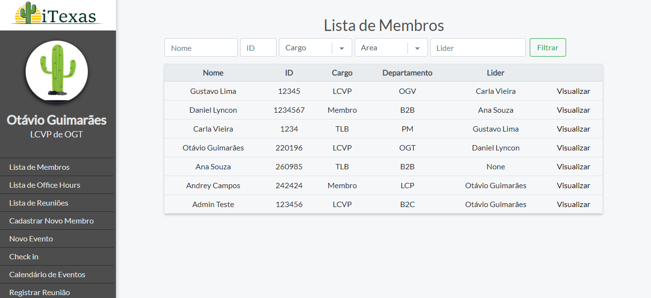Click the Nome filter input
The height and width of the screenshot is (298, 651).
coord(201,47)
